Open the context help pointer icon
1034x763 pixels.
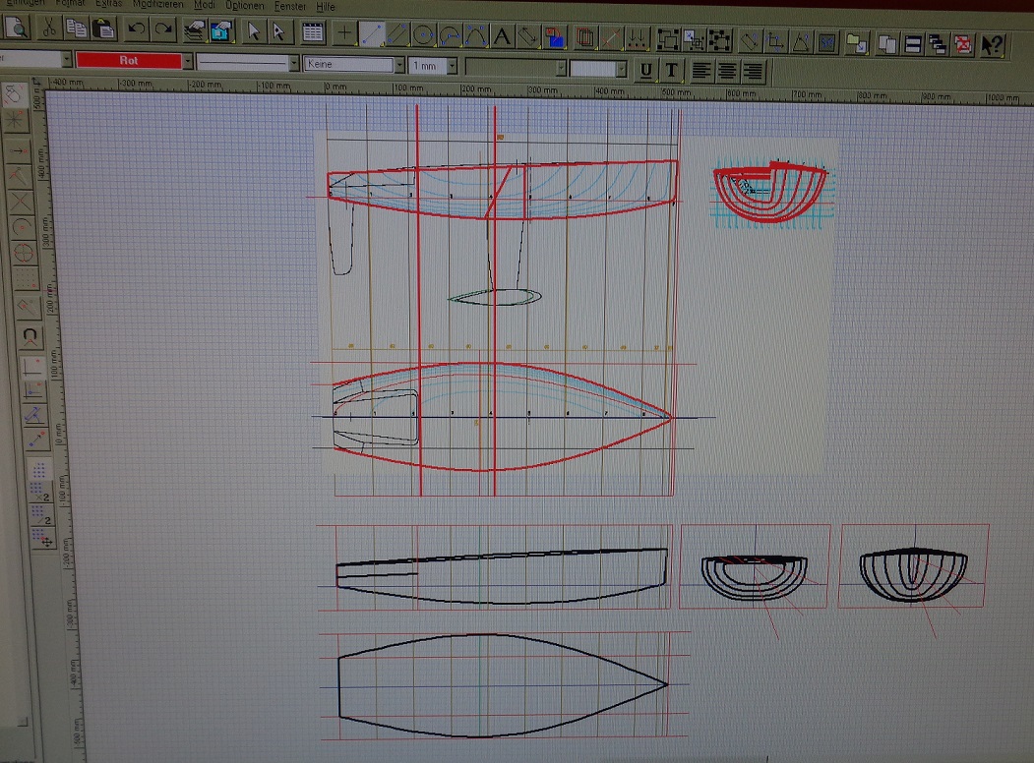point(993,44)
